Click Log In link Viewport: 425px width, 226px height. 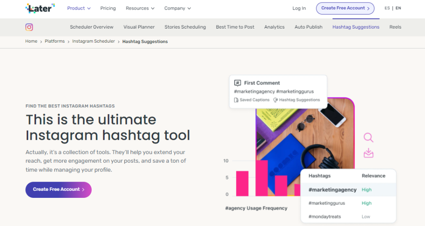[x=299, y=8]
